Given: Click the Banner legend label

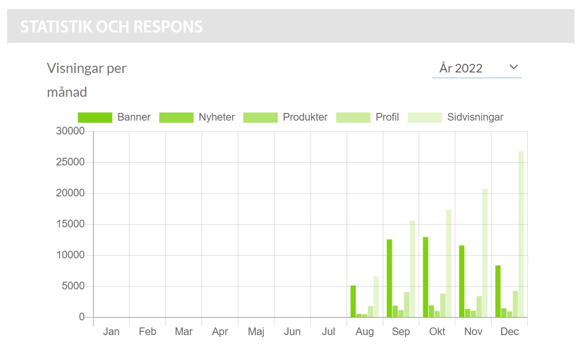Looking at the screenshot, I should tap(134, 117).
